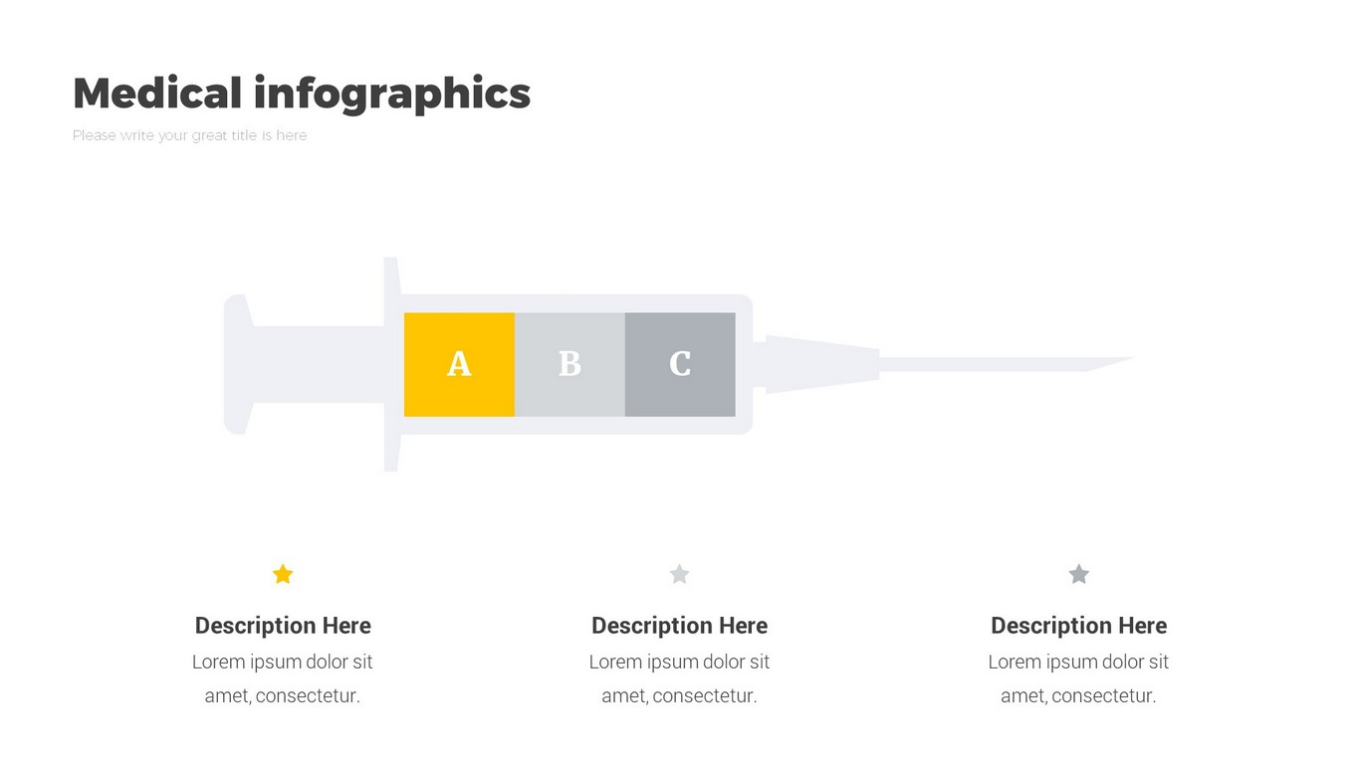Click the yellow star icon
Screen dimensions: 1359x764
click(283, 574)
